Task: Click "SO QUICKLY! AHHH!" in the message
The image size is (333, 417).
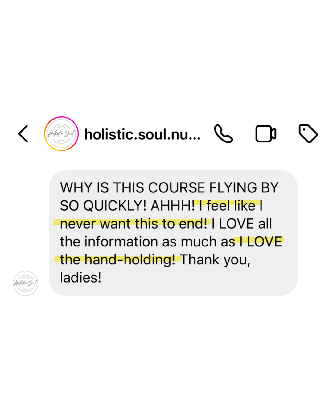Action: [128, 206]
